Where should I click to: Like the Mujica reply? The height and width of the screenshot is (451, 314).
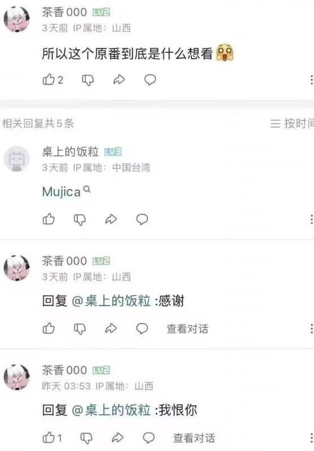pyautogui.click(x=48, y=219)
